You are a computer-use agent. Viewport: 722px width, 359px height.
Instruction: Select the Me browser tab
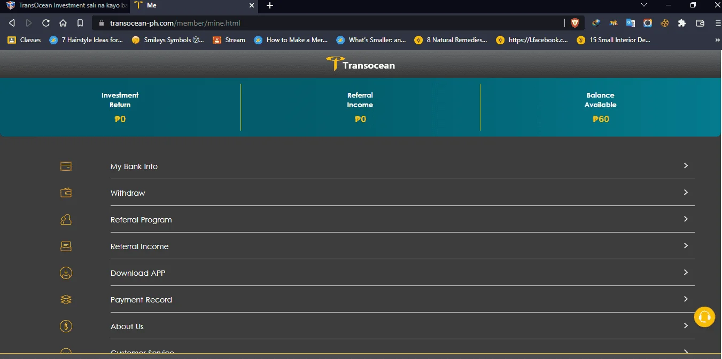(195, 5)
